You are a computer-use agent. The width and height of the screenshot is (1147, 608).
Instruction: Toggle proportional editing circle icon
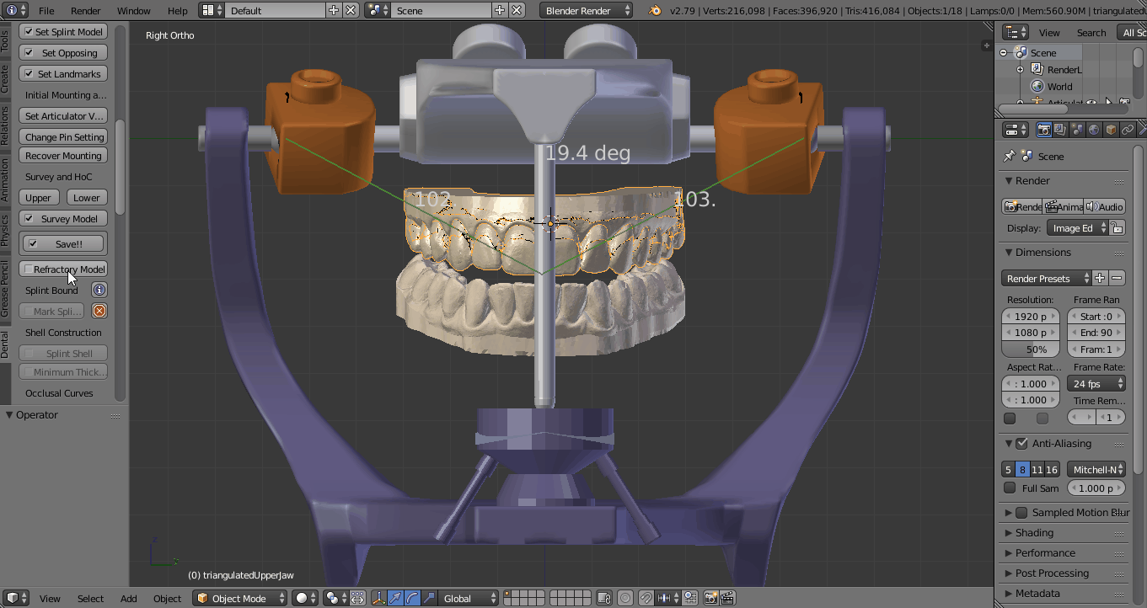click(625, 598)
